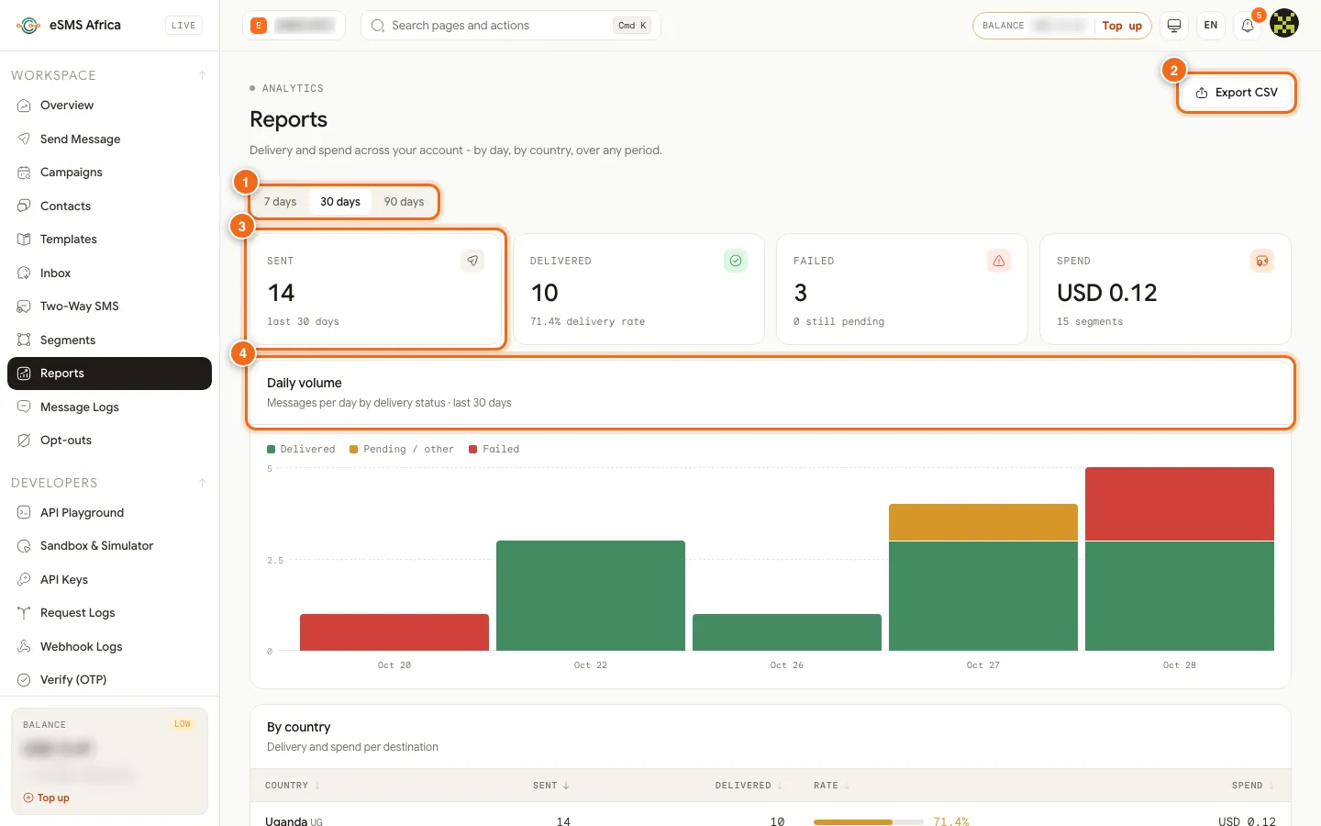
Task: Open the Overview page
Action: point(109,106)
